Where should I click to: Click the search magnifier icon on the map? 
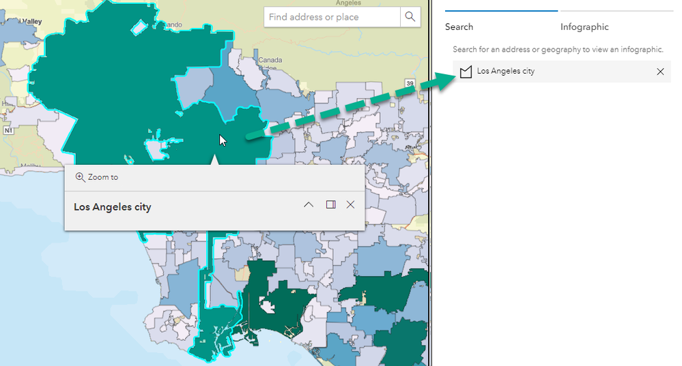[410, 17]
